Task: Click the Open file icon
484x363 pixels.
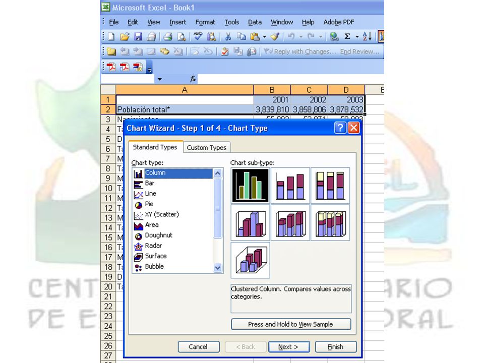Action: (125, 37)
